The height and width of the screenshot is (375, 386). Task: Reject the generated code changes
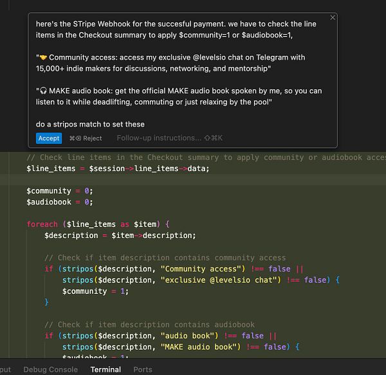click(86, 138)
